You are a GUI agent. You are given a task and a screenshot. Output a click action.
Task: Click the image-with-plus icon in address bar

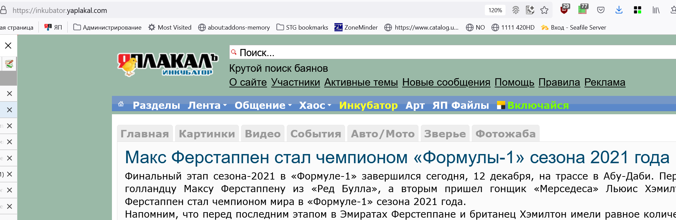pos(530,10)
